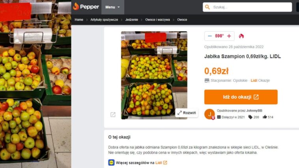Image resolution: width=299 pixels, height=168 pixels.
Task: Open the Menu dropdown
Action: pyautogui.click(x=113, y=7)
